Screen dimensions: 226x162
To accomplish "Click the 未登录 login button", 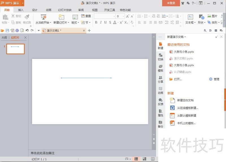I will [171, 3].
